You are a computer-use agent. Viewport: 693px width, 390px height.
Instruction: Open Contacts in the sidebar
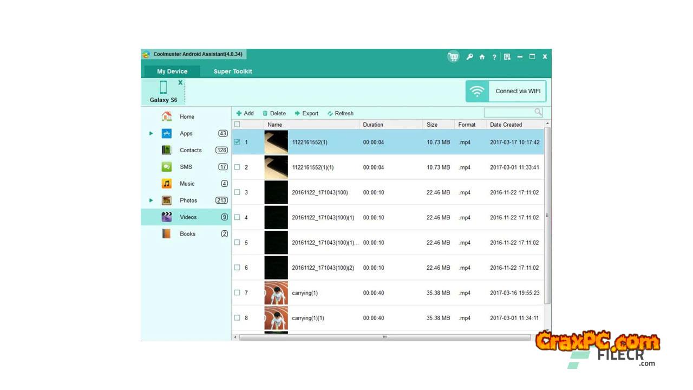[191, 150]
